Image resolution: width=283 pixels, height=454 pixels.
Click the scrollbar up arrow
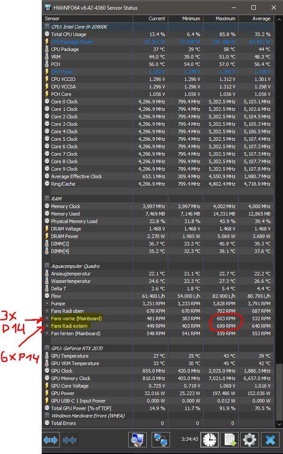pyautogui.click(x=278, y=19)
